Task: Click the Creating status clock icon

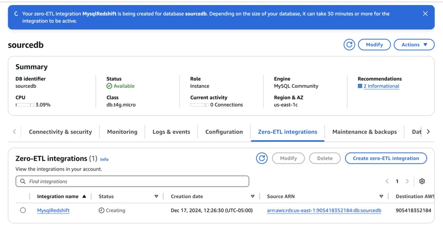Action: (101, 210)
